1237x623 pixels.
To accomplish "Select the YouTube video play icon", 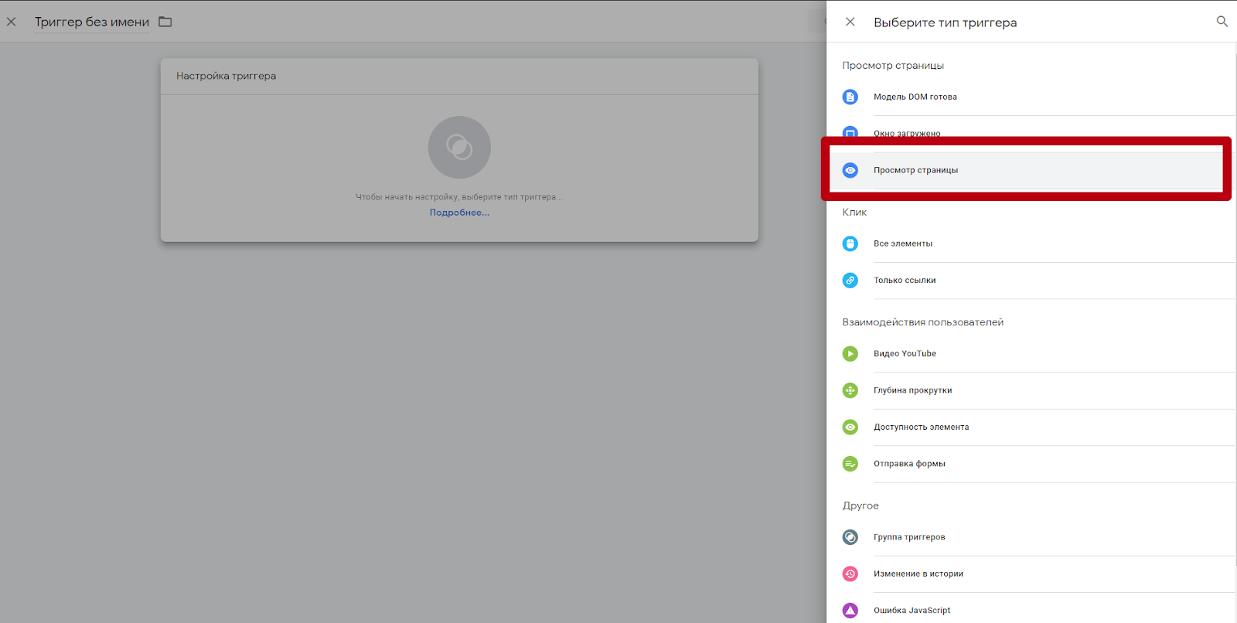I will coord(850,353).
